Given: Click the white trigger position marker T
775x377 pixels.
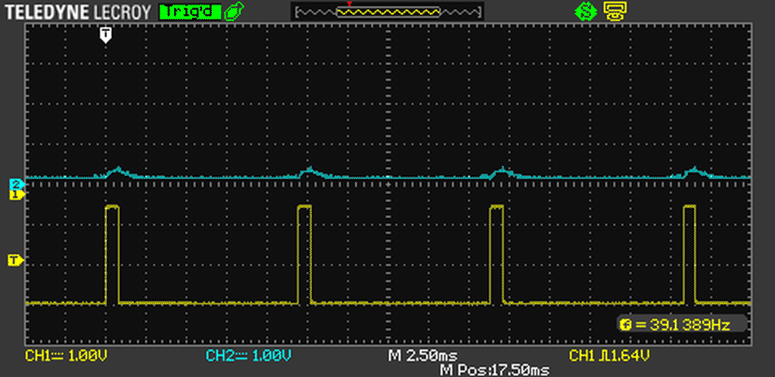Looking at the screenshot, I should tap(105, 35).
